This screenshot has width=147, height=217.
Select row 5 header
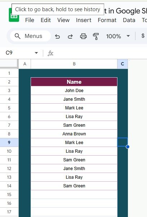[x=9, y=108]
